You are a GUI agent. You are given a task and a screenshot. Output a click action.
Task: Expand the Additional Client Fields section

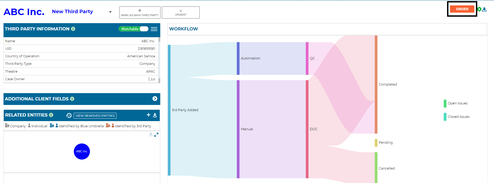pos(155,99)
